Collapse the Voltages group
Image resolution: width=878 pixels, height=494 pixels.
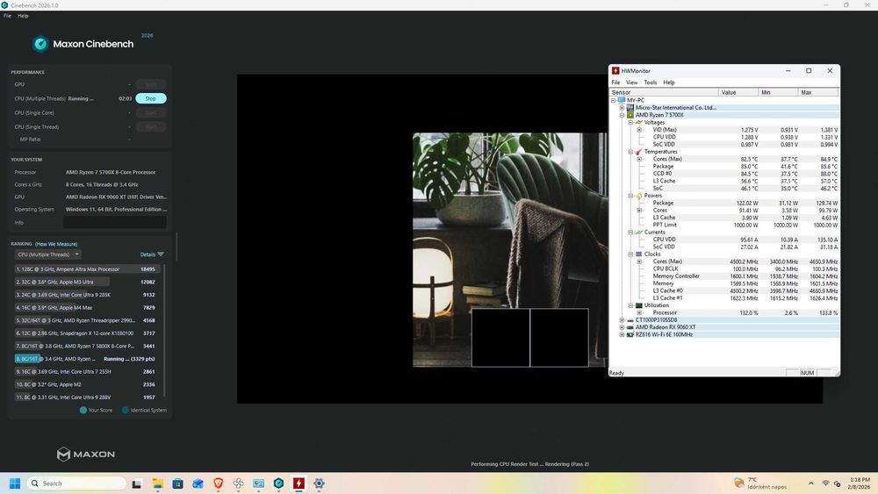(630, 122)
